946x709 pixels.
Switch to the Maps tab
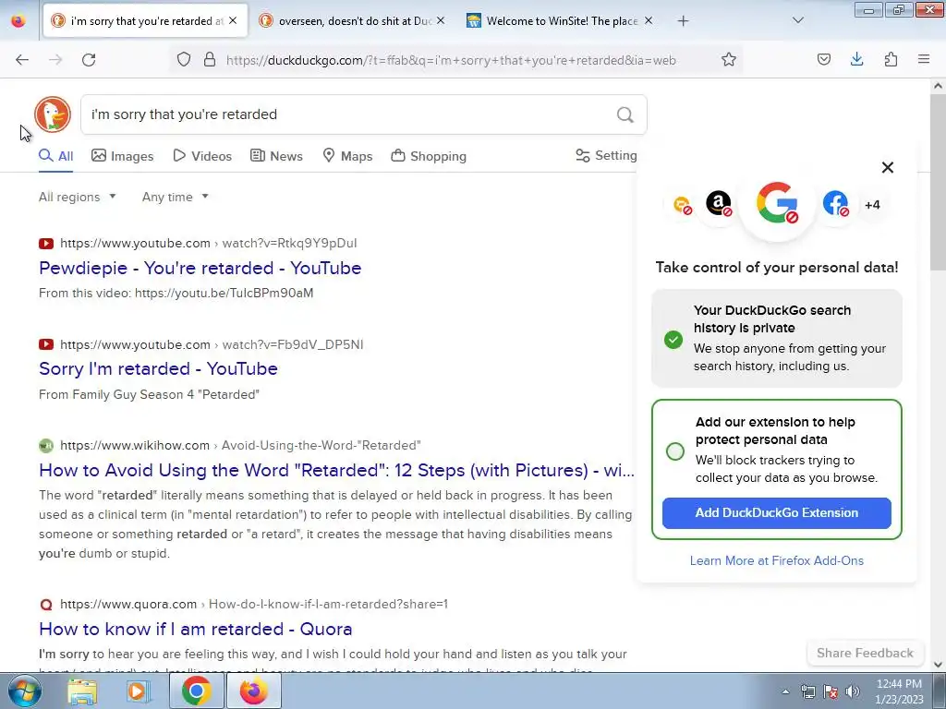347,156
